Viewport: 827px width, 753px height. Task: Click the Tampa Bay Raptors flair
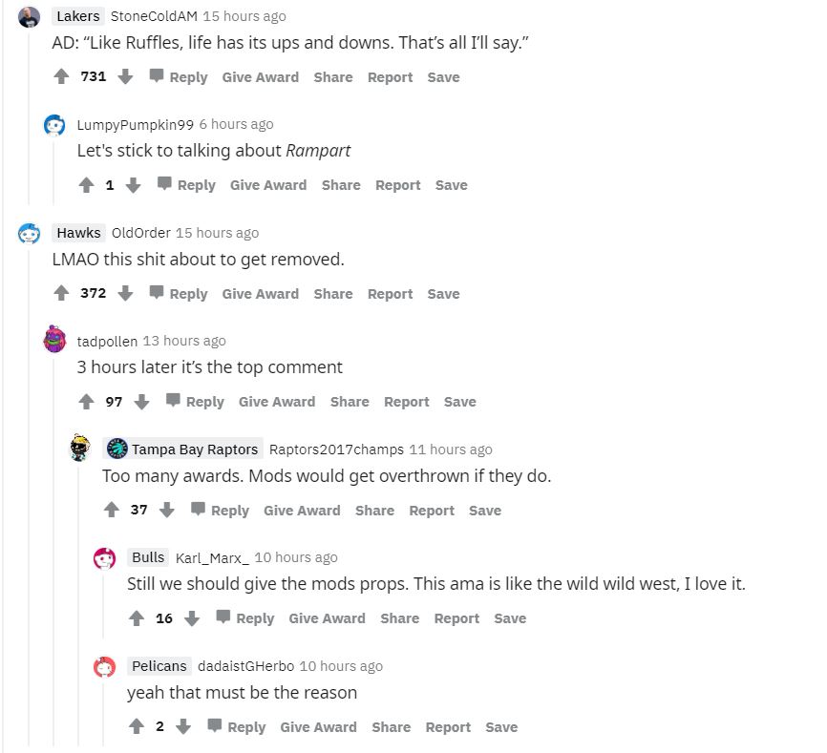pyautogui.click(x=182, y=449)
